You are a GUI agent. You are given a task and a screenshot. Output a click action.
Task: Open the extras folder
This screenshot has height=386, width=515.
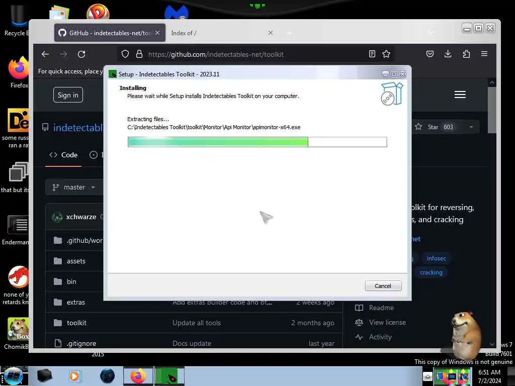pyautogui.click(x=75, y=302)
